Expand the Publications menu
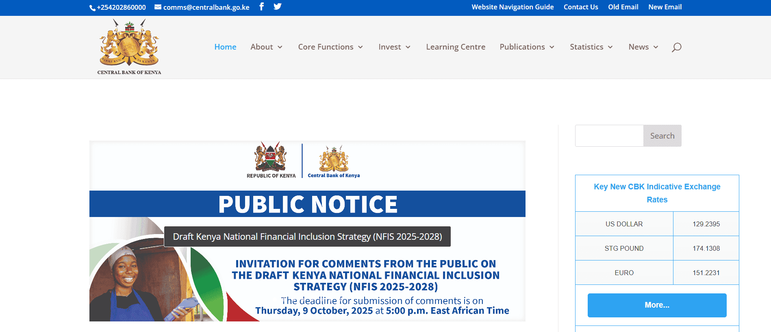Viewport: 771px width, 332px height. click(527, 47)
